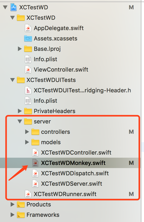Click the XCTestWD project blueprint icon
Viewport: 144px width, 222px height.
pyautogui.click(x=14, y=7)
